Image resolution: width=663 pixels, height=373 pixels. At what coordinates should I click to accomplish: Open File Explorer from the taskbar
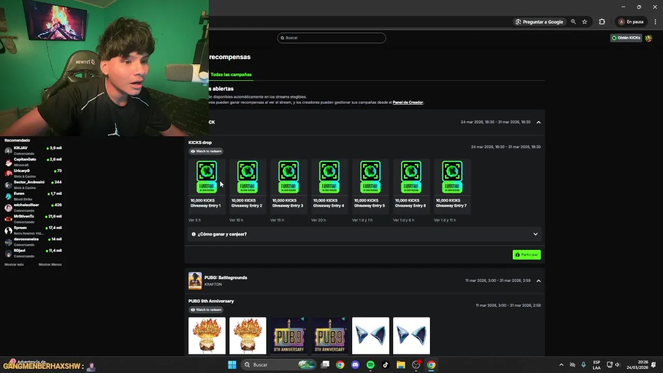[400, 365]
